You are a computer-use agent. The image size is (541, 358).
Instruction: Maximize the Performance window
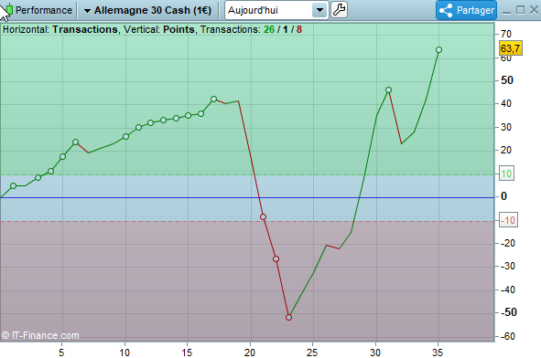(x=520, y=10)
